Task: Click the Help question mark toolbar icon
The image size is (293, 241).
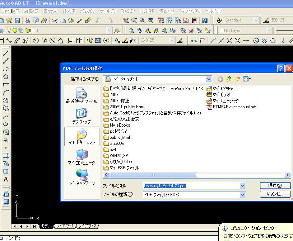Action: pos(205,20)
